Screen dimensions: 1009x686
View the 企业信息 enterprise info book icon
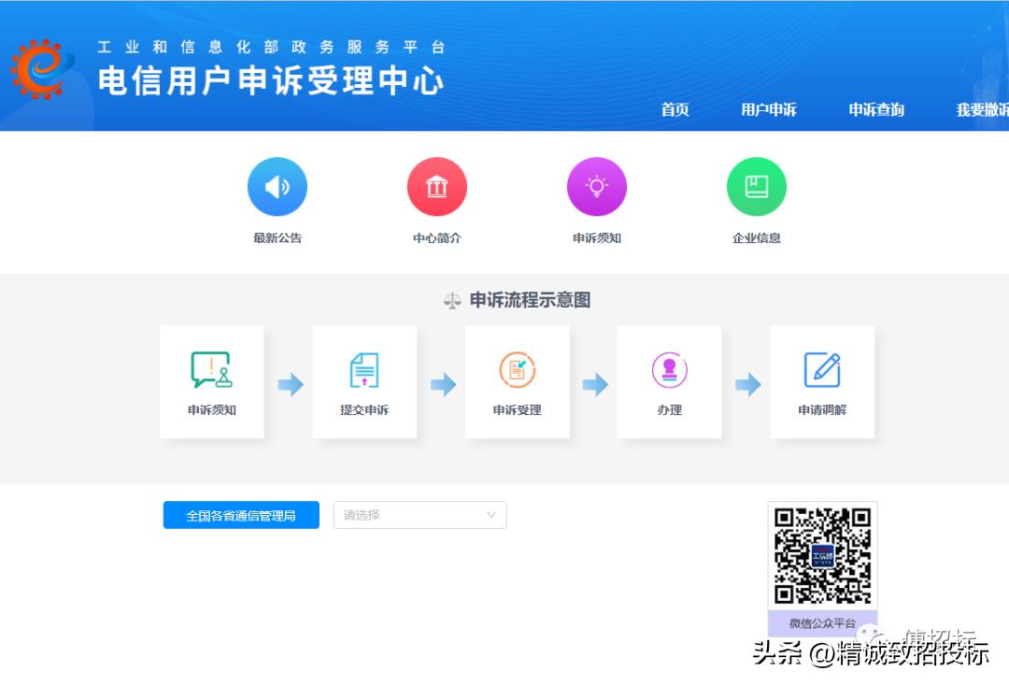756,186
